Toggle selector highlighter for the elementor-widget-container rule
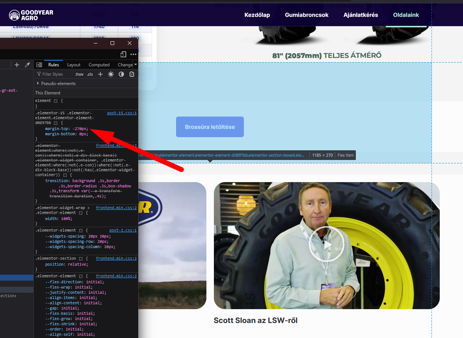The image size is (463, 338). [x=65, y=175]
